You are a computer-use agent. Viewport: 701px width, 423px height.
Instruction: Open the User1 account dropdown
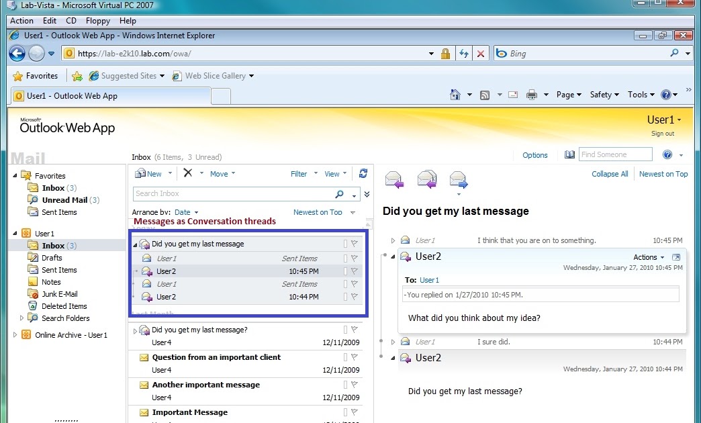[664, 120]
